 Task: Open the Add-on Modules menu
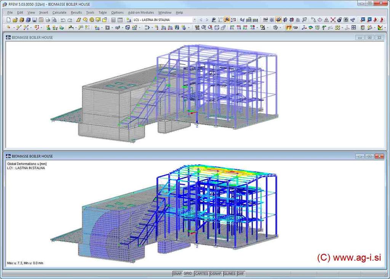[x=141, y=13]
